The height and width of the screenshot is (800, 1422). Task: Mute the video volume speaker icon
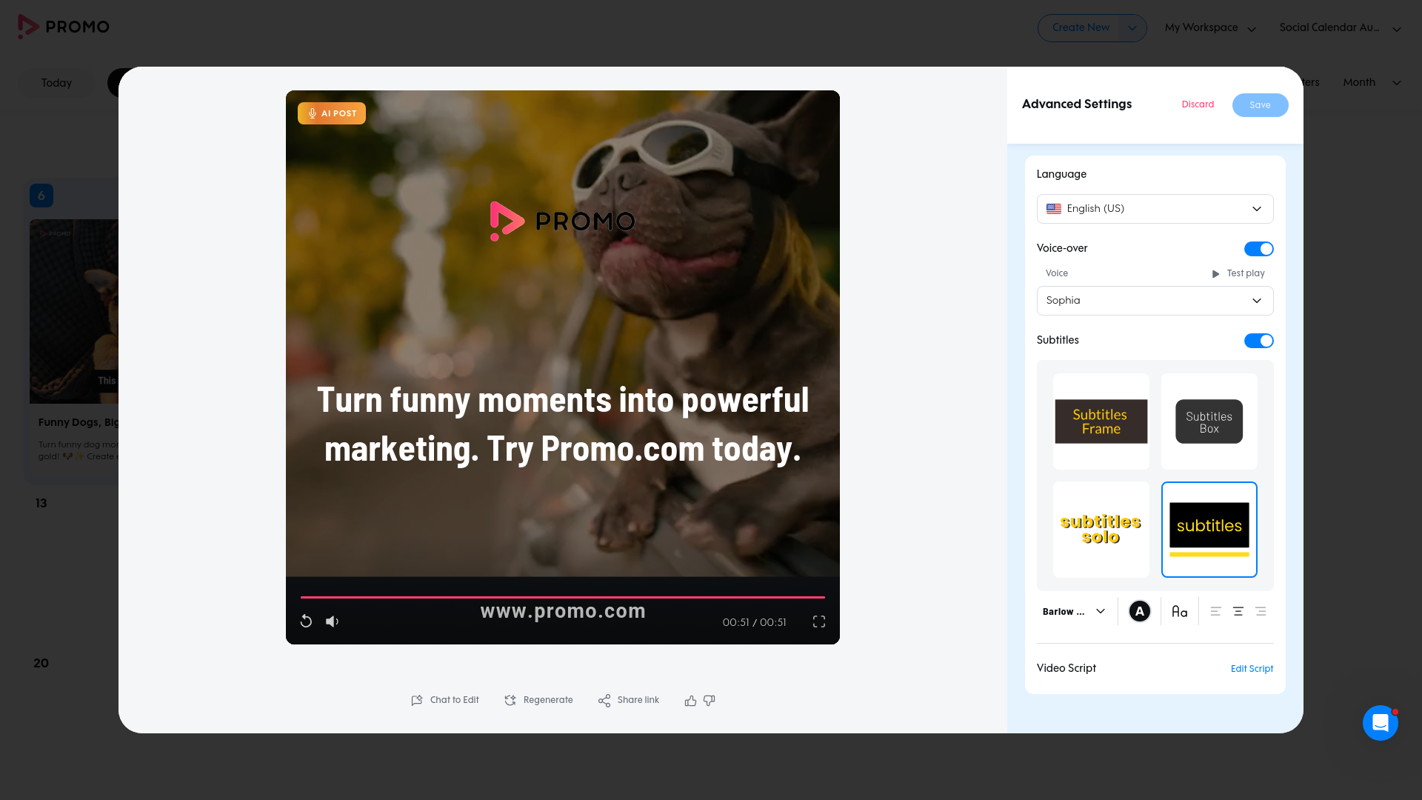(332, 621)
